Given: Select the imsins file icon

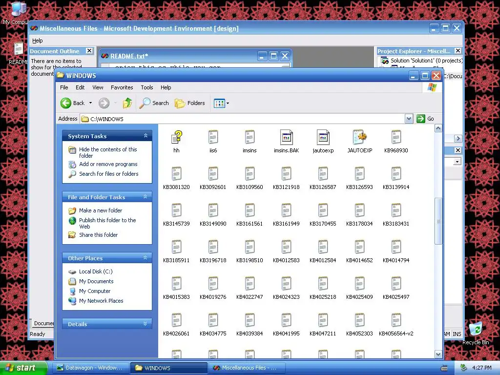Looking at the screenshot, I should [x=250, y=137].
